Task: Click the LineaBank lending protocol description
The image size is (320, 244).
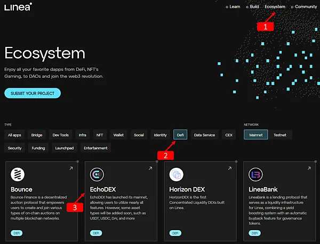Action: [x=278, y=210]
